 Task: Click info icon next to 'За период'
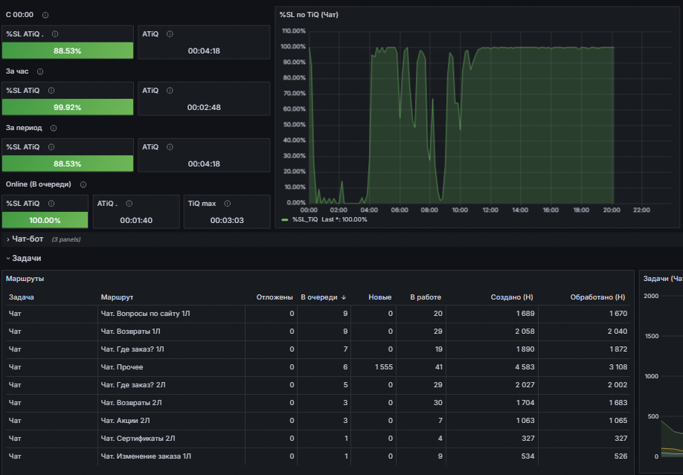[x=54, y=128]
